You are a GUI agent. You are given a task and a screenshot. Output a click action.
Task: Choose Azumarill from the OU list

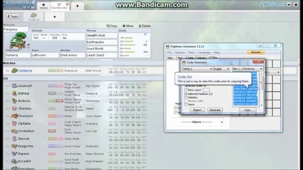[x=25, y=86]
